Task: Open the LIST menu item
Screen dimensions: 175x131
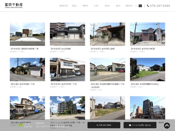Action: click(96, 6)
